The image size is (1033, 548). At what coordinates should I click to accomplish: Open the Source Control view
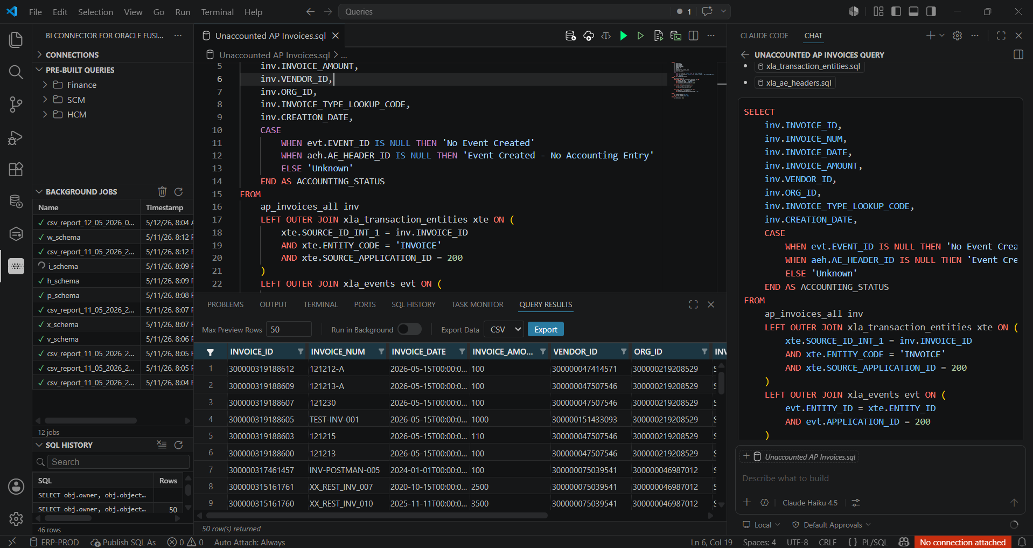(16, 105)
